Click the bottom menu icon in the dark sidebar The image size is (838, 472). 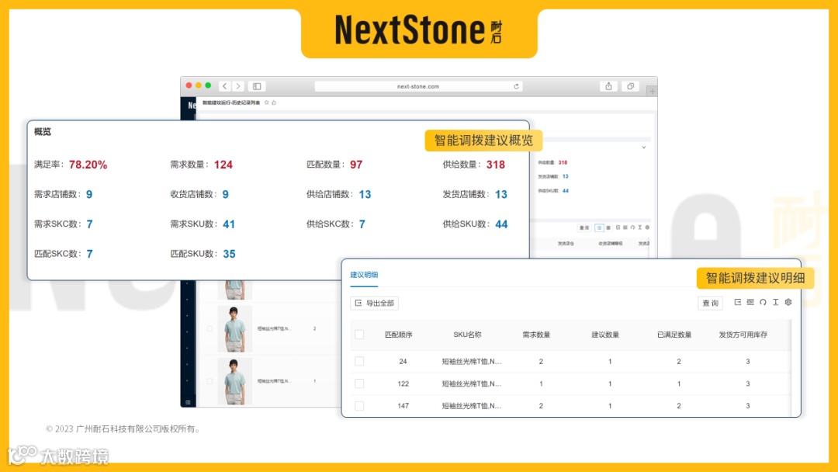tap(188, 402)
